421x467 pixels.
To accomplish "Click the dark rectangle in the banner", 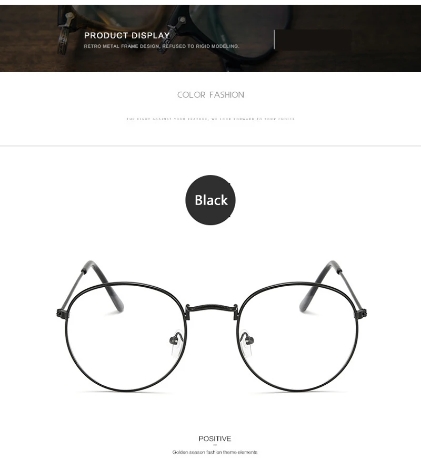I will (x=313, y=40).
